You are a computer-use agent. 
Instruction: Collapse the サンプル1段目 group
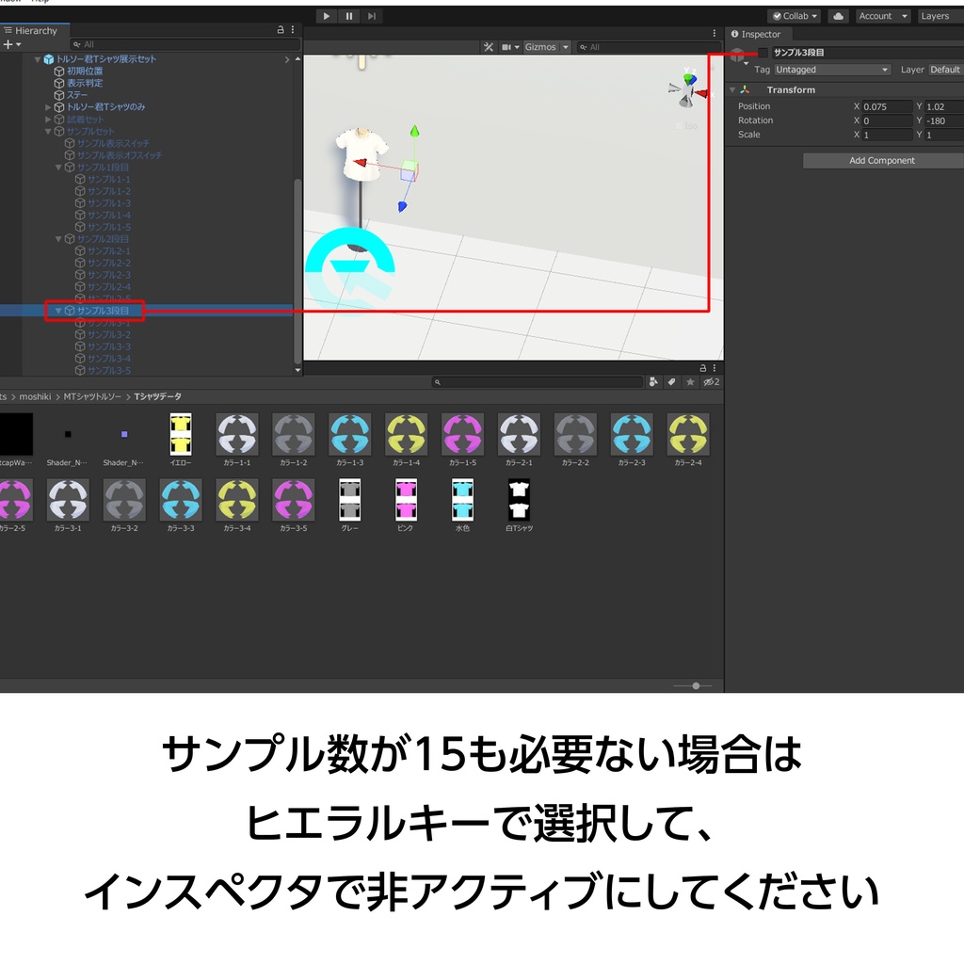58,168
